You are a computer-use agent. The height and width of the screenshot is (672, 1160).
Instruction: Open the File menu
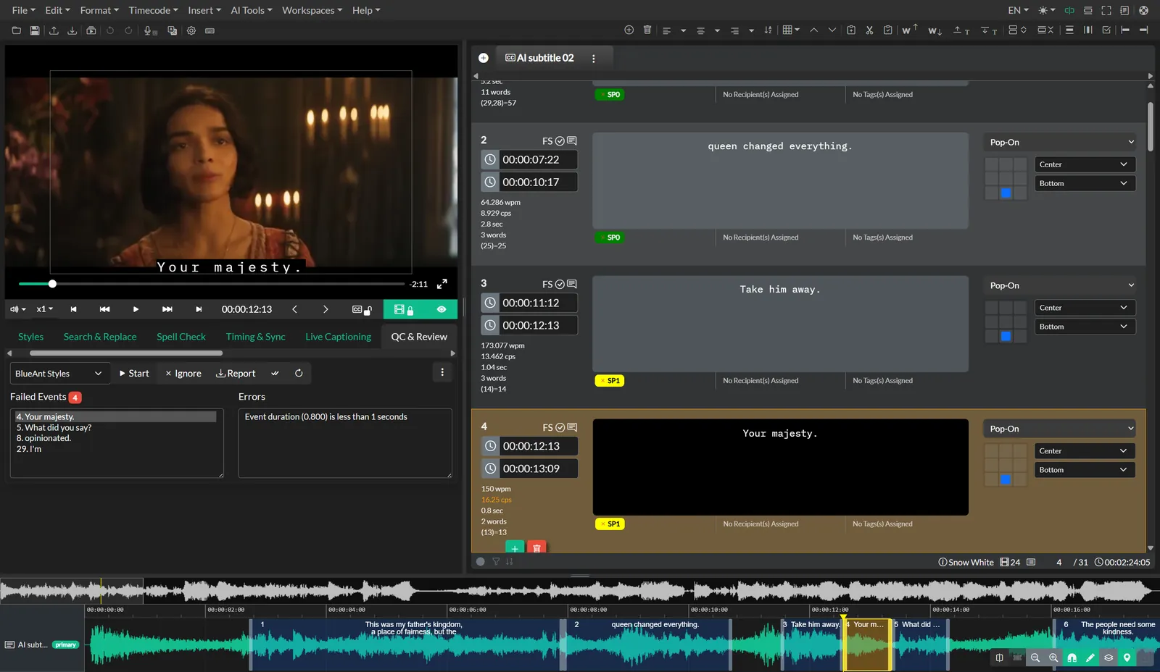pyautogui.click(x=23, y=10)
